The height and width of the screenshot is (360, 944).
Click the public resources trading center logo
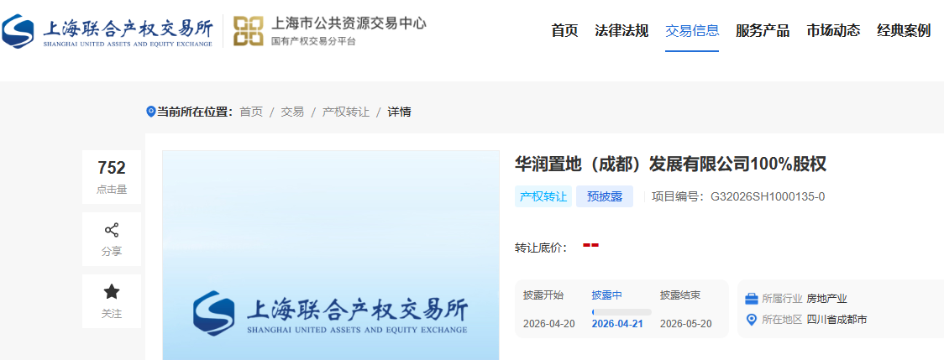329,31
